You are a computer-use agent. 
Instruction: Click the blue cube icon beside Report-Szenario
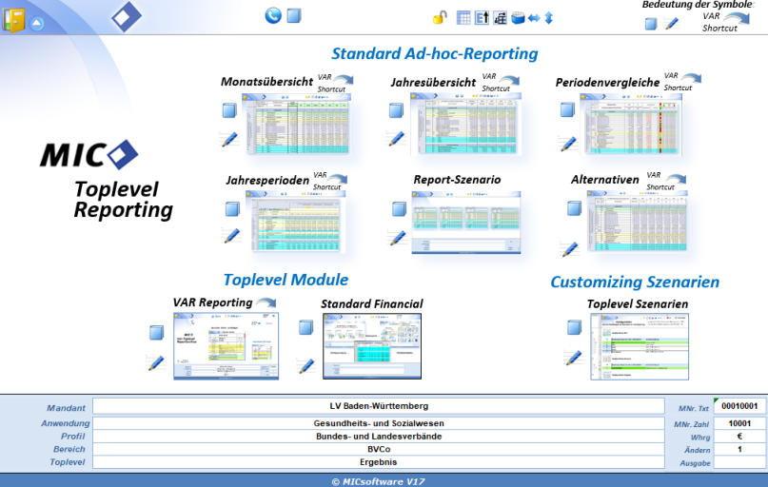399,209
